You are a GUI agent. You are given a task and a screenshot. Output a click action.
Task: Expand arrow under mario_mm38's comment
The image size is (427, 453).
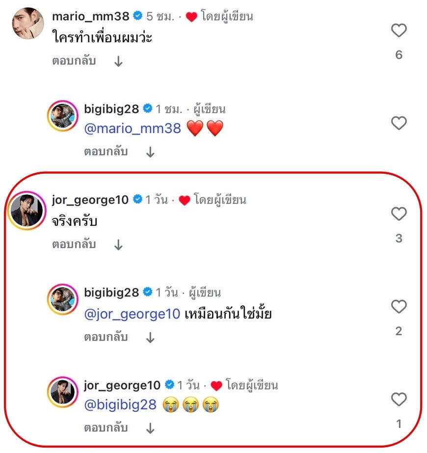[118, 62]
